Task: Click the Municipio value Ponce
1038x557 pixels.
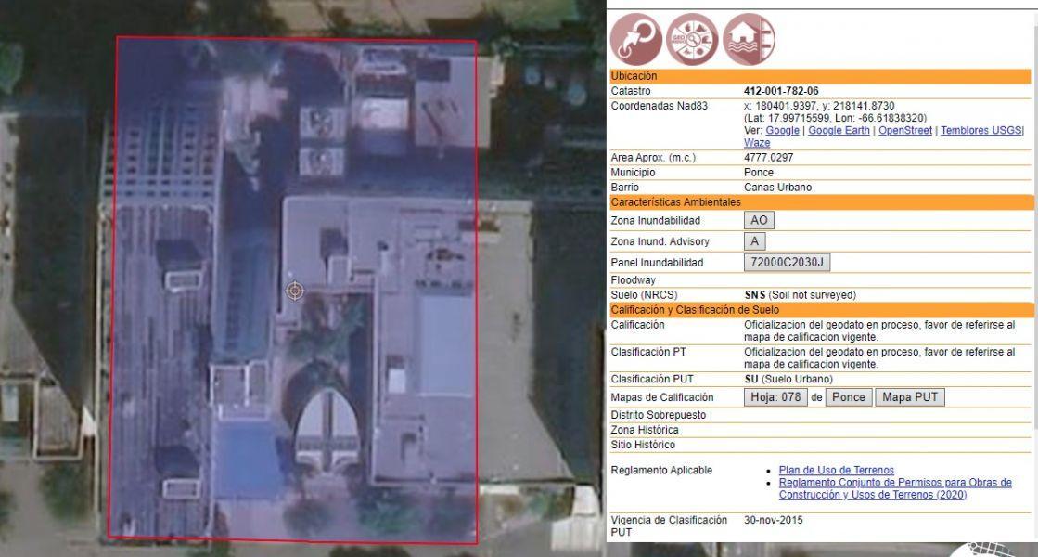Action: (x=759, y=172)
